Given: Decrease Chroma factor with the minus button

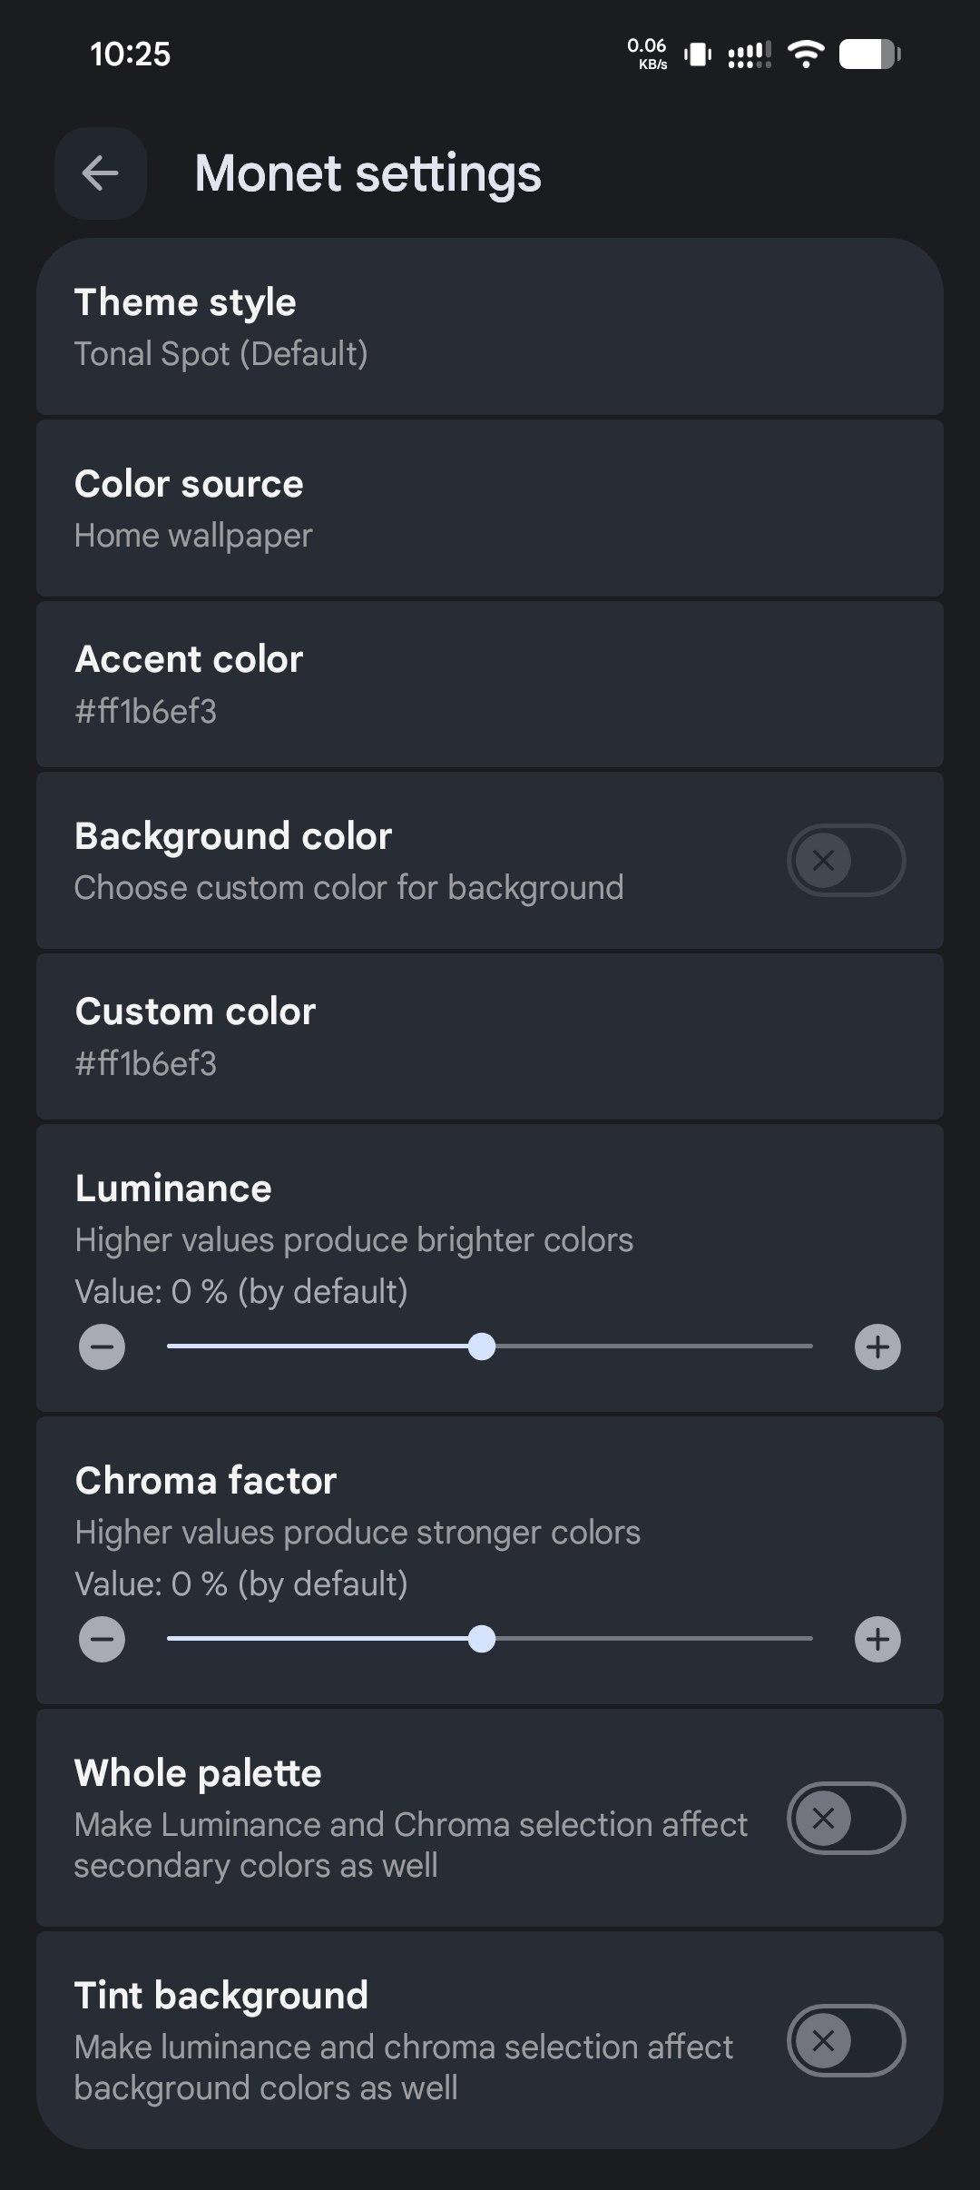Looking at the screenshot, I should [102, 1639].
